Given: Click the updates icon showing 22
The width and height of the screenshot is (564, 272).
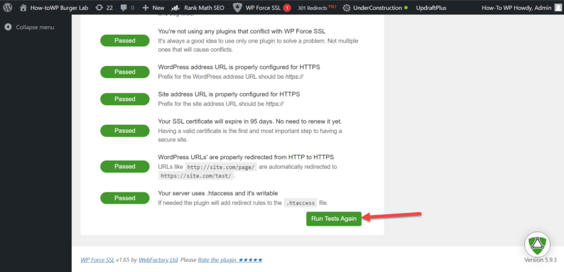Looking at the screenshot, I should pyautogui.click(x=99, y=8).
